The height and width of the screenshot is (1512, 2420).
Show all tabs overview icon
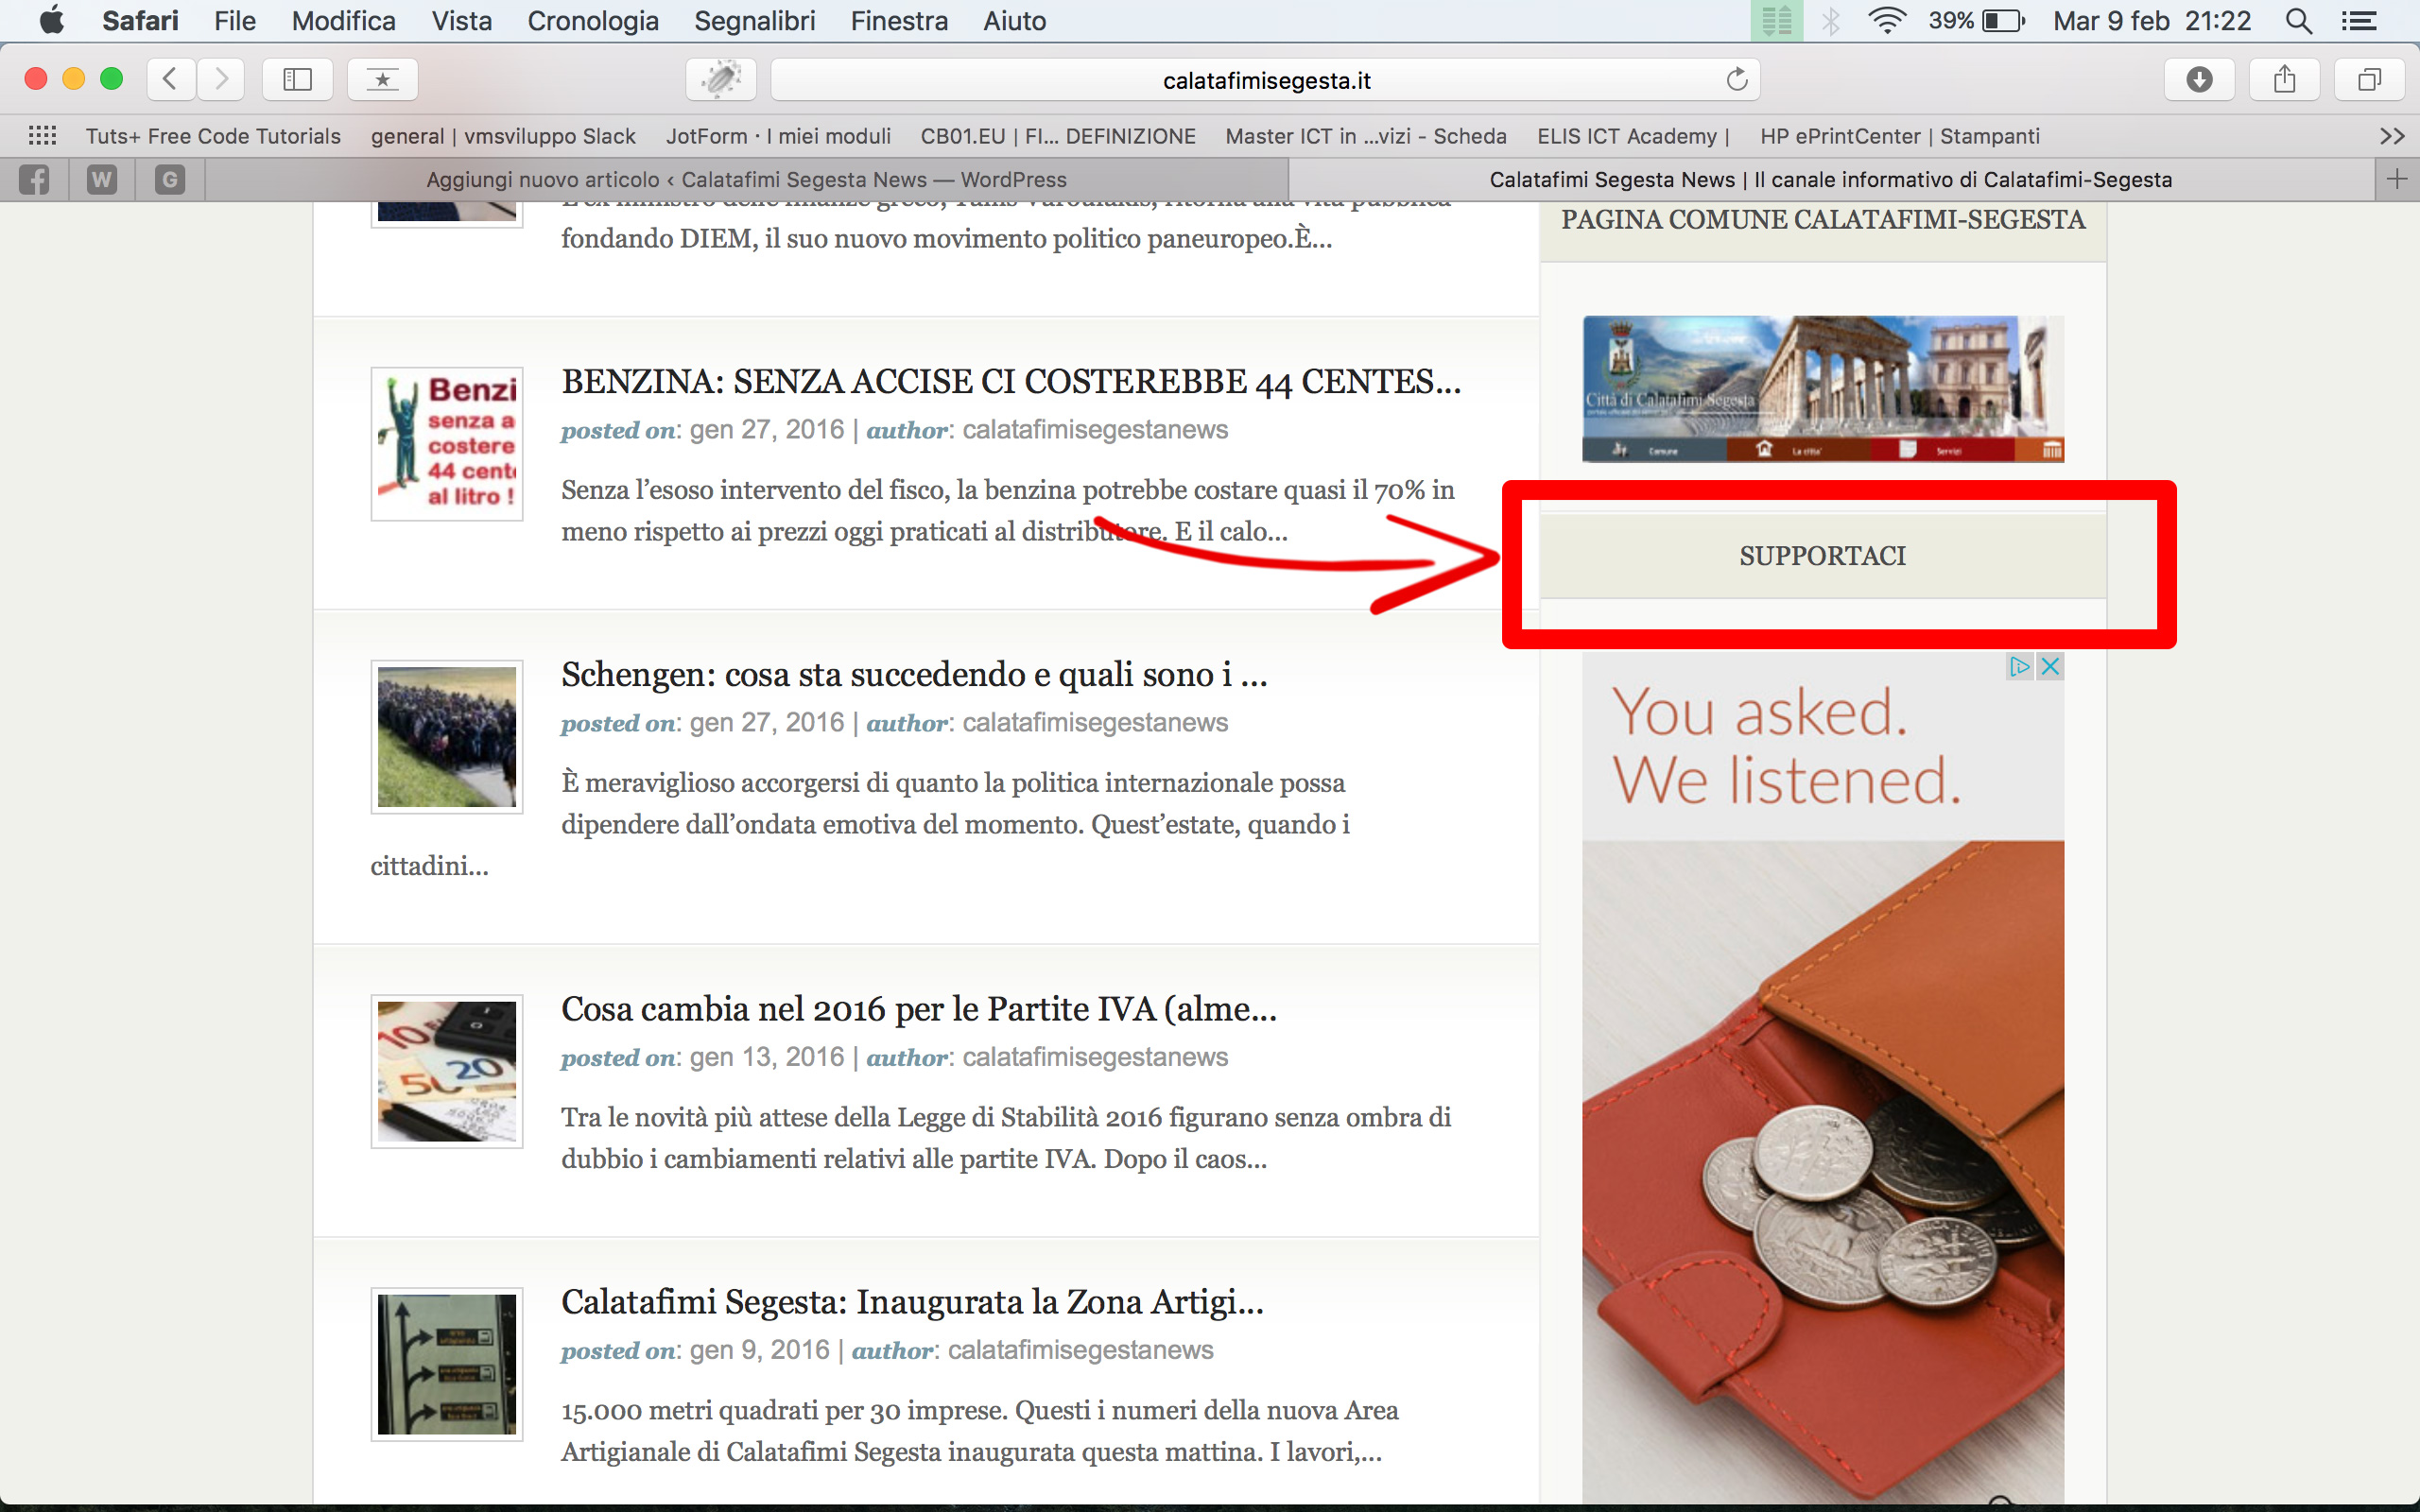coord(2369,79)
